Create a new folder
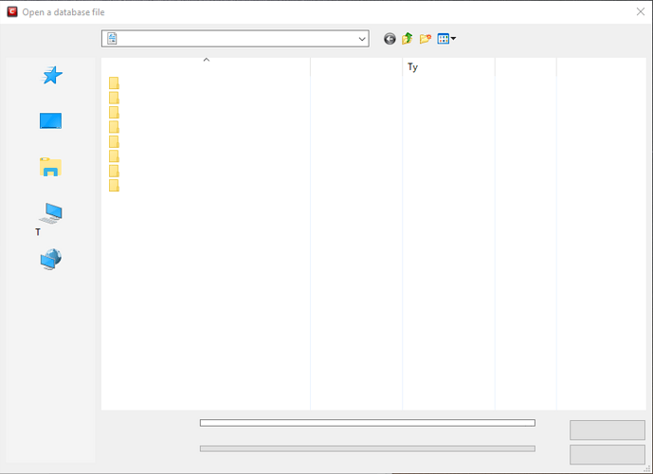This screenshot has height=474, width=653. tap(426, 39)
